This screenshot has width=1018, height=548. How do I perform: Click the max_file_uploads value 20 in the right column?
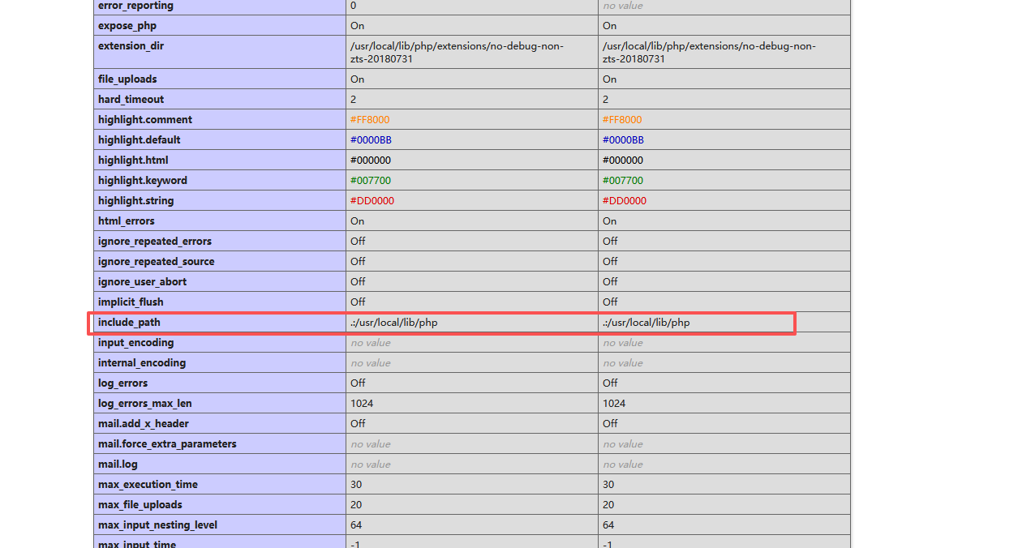608,505
